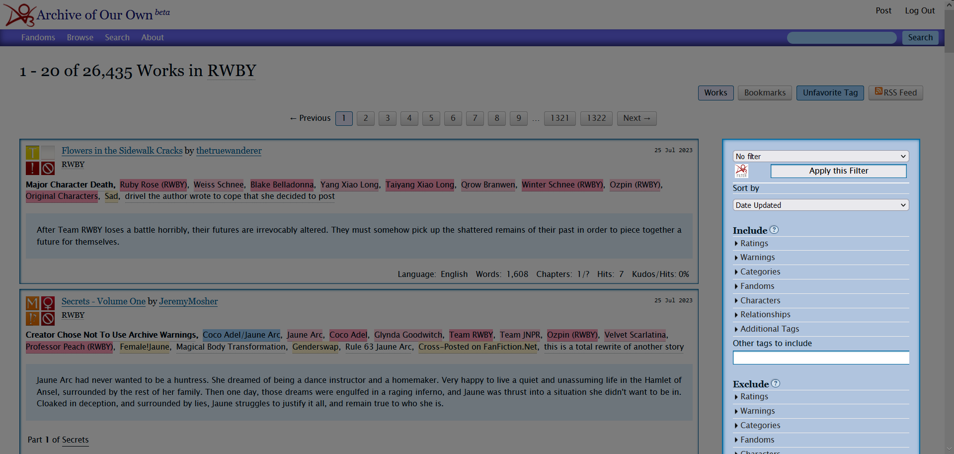Open Secrets - Volume One work
The height and width of the screenshot is (454, 954).
(103, 301)
